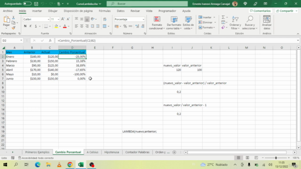Select cell with 'Febrero'
Image resolution: width=301 pixels, height=169 pixels.
[15, 61]
